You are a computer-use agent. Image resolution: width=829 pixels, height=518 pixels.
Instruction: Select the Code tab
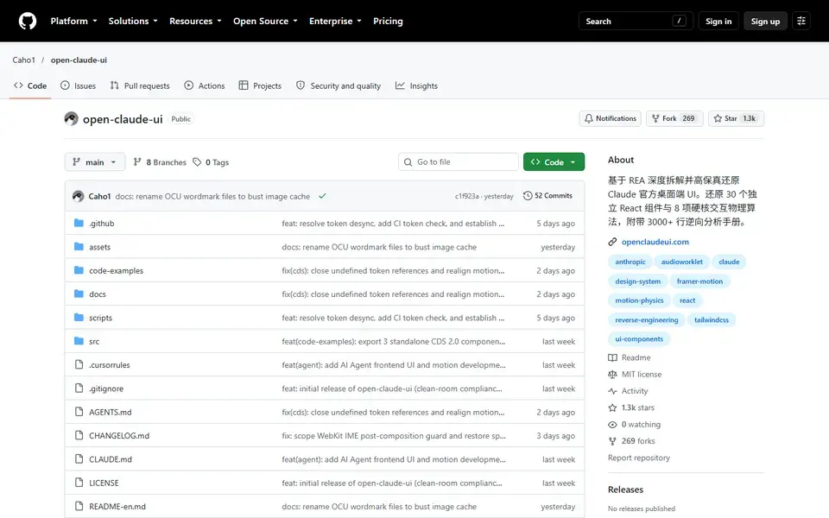(30, 85)
